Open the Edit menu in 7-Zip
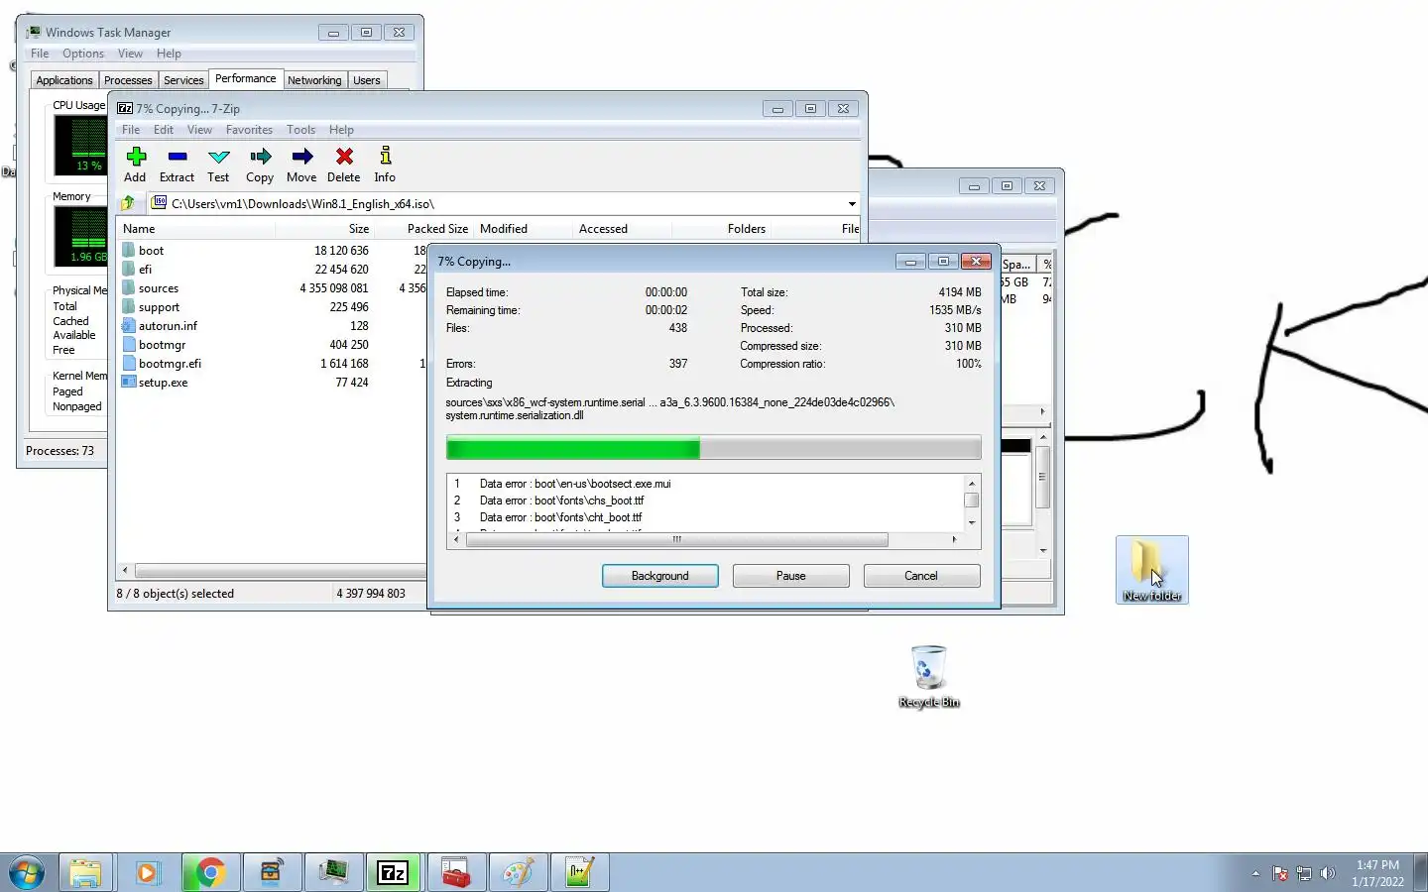 [x=164, y=130]
